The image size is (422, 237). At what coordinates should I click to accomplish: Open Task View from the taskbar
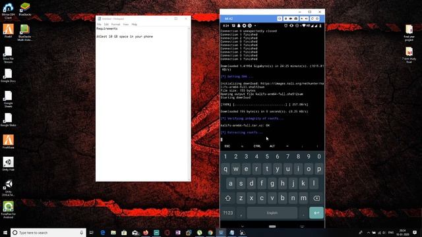point(92,232)
